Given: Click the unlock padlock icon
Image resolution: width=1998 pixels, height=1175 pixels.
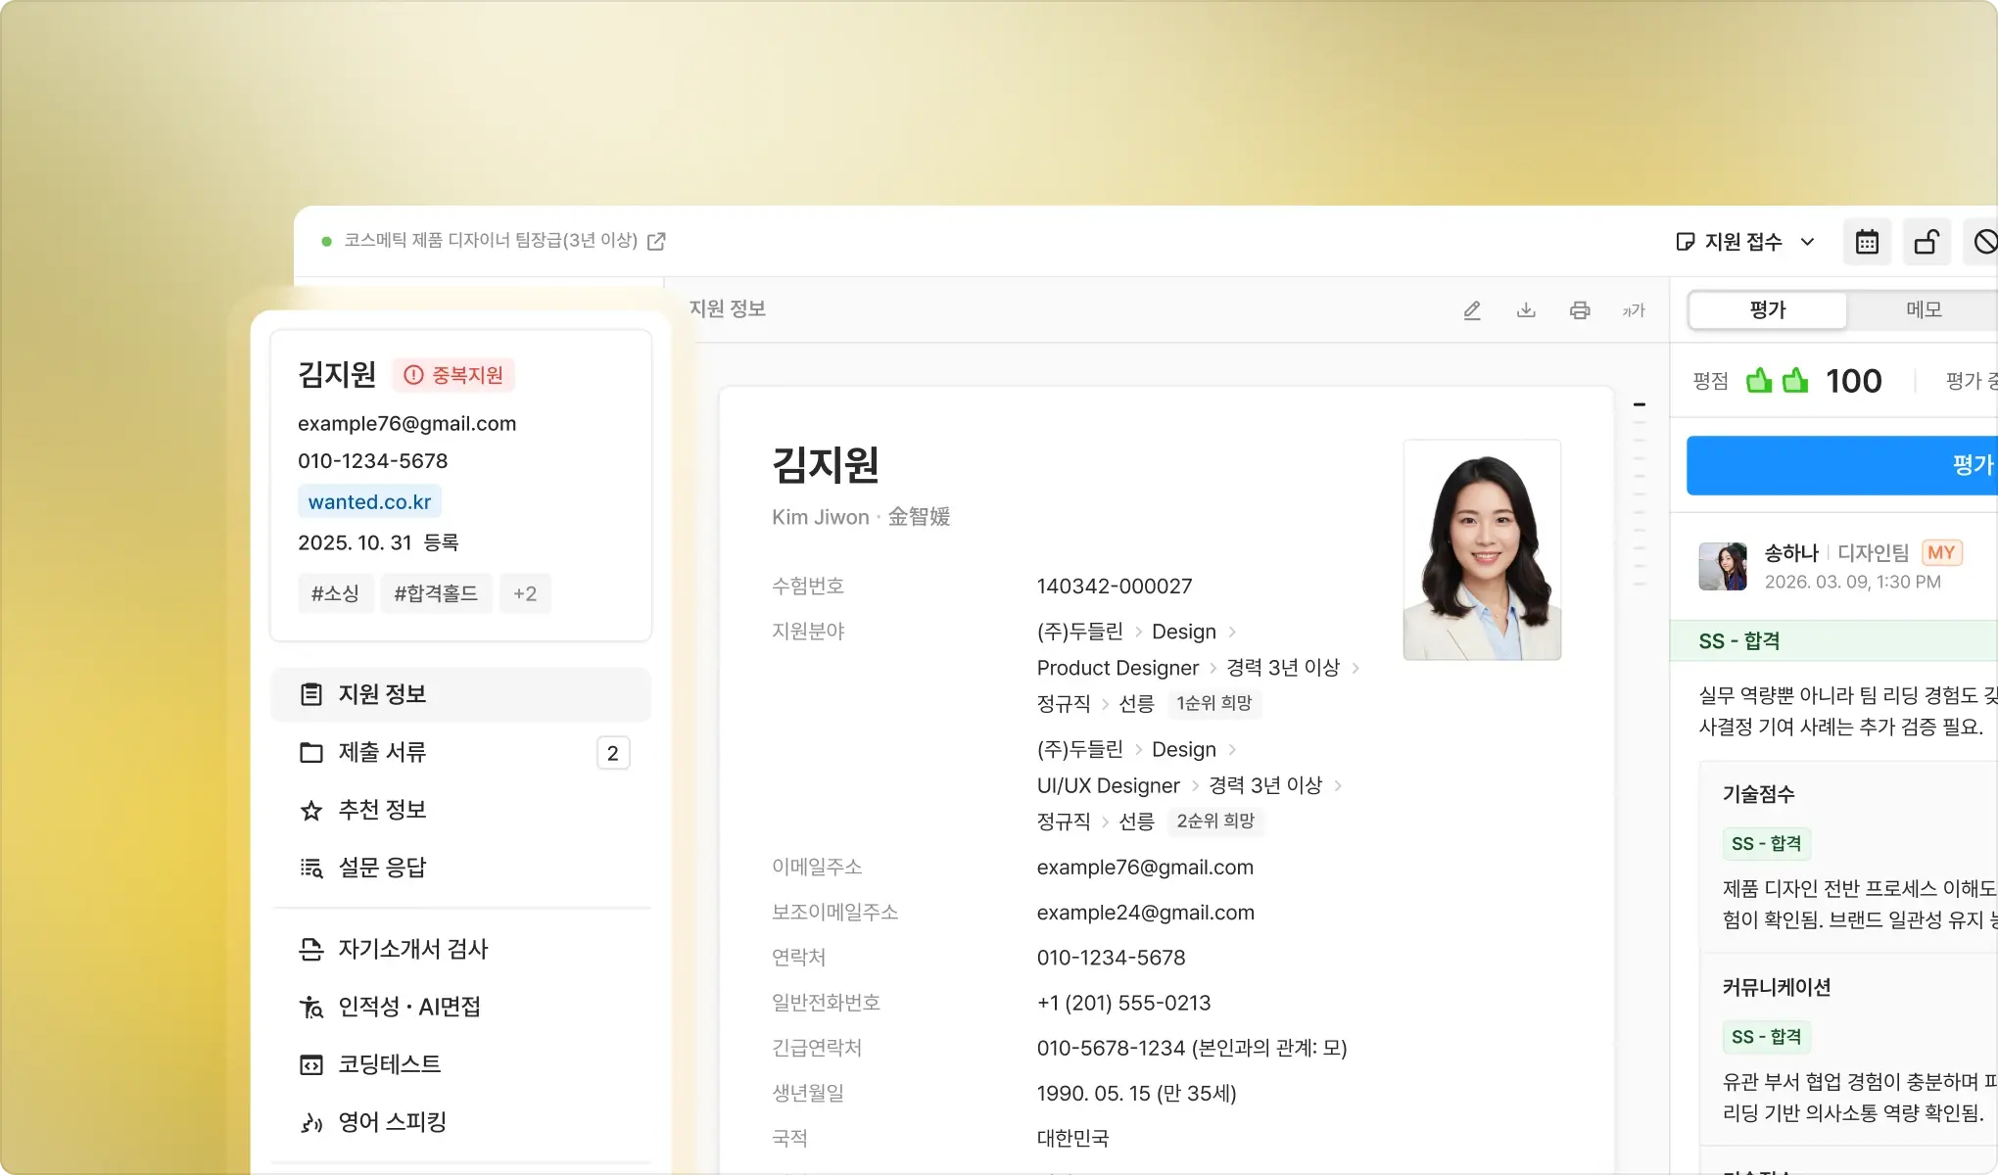Looking at the screenshot, I should [1927, 242].
